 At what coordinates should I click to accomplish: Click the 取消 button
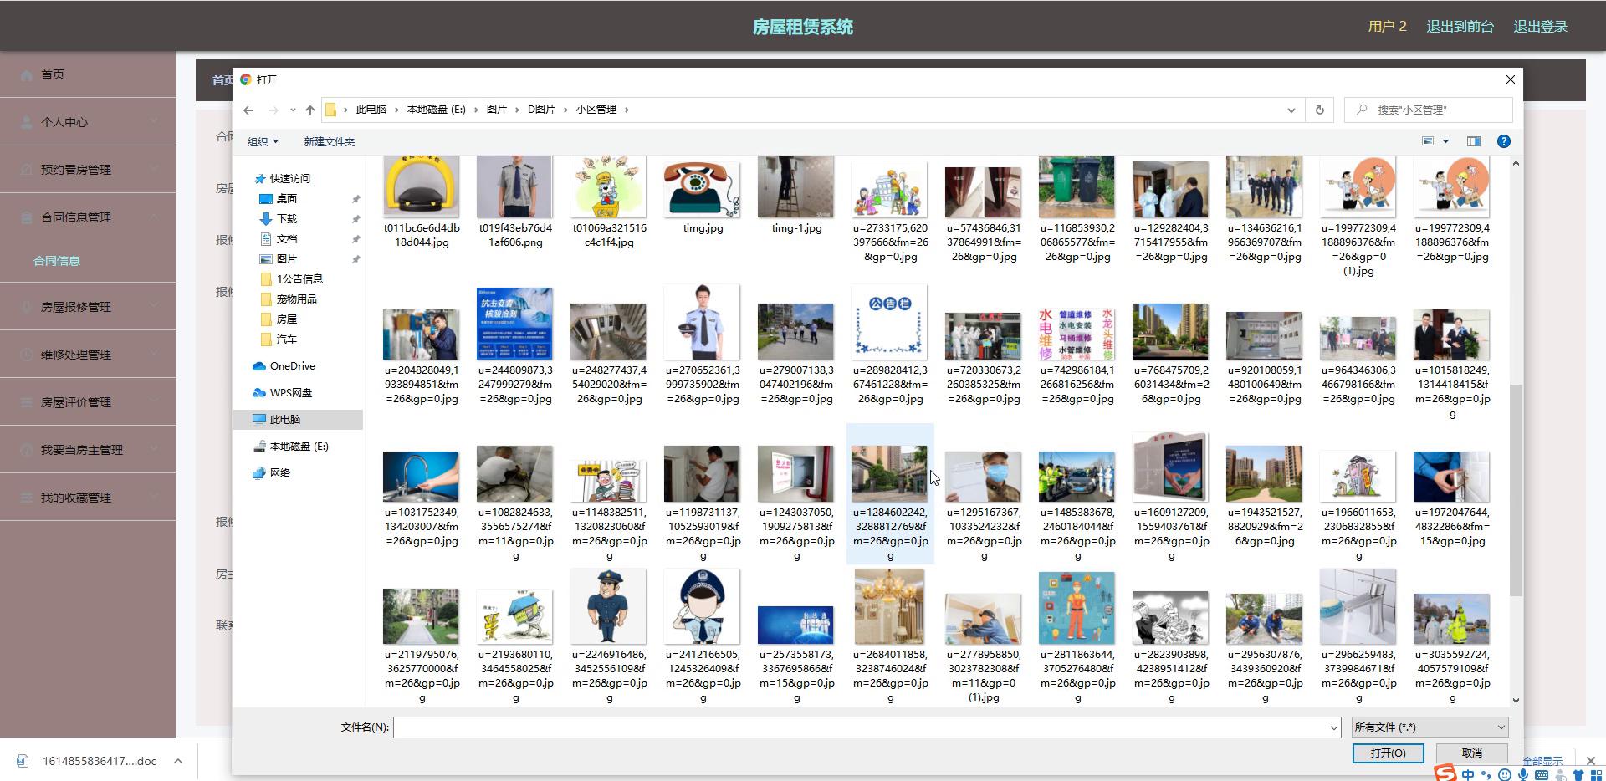pos(1472,753)
